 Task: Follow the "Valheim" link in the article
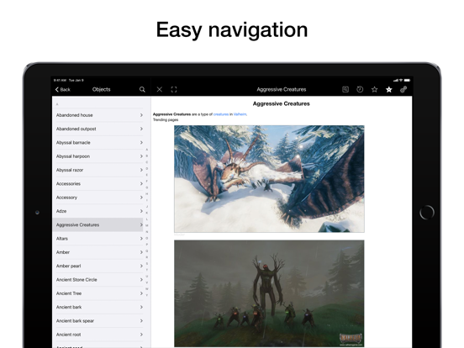pyautogui.click(x=240, y=114)
